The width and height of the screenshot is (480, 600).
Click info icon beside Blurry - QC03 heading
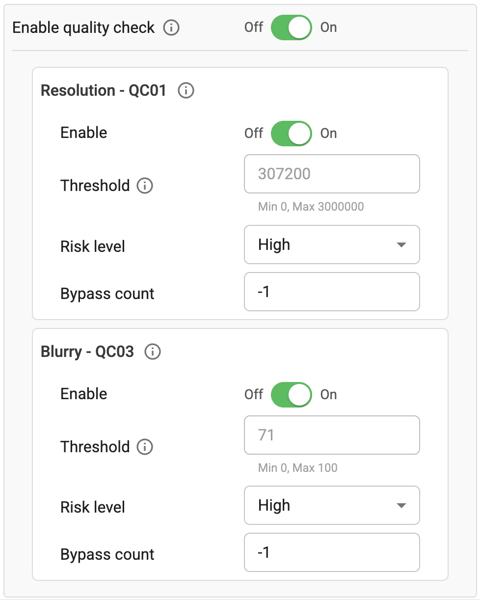pos(153,352)
